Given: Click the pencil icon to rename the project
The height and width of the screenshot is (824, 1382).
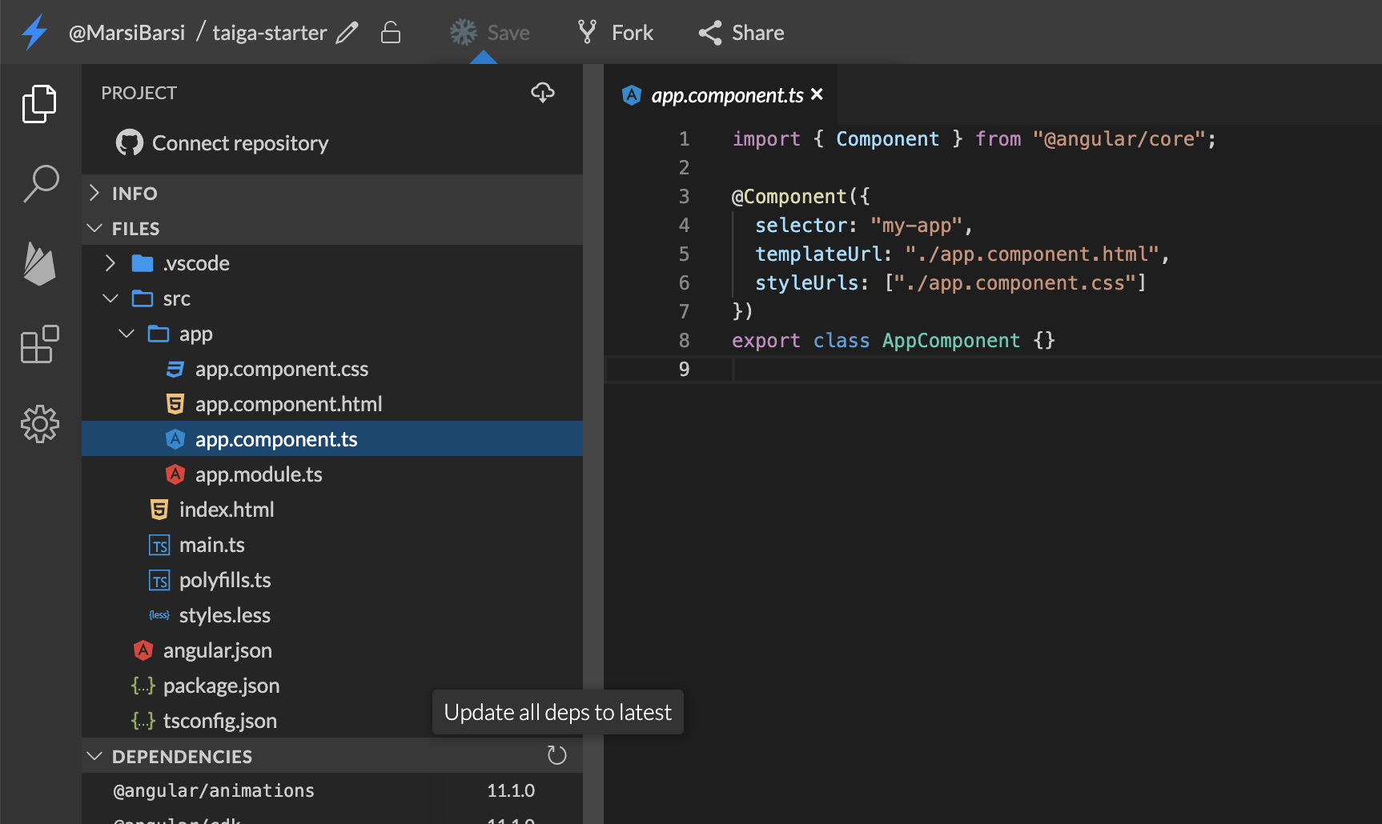Looking at the screenshot, I should point(347,32).
